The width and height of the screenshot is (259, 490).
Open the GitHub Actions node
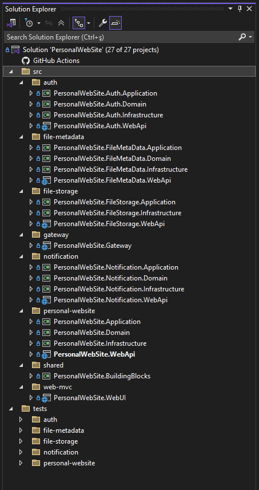[x=56, y=61]
